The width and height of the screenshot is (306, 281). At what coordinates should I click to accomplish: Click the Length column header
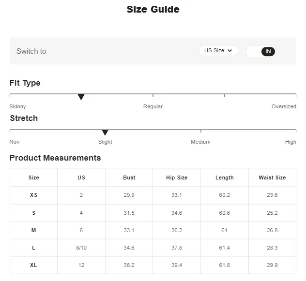225,177
